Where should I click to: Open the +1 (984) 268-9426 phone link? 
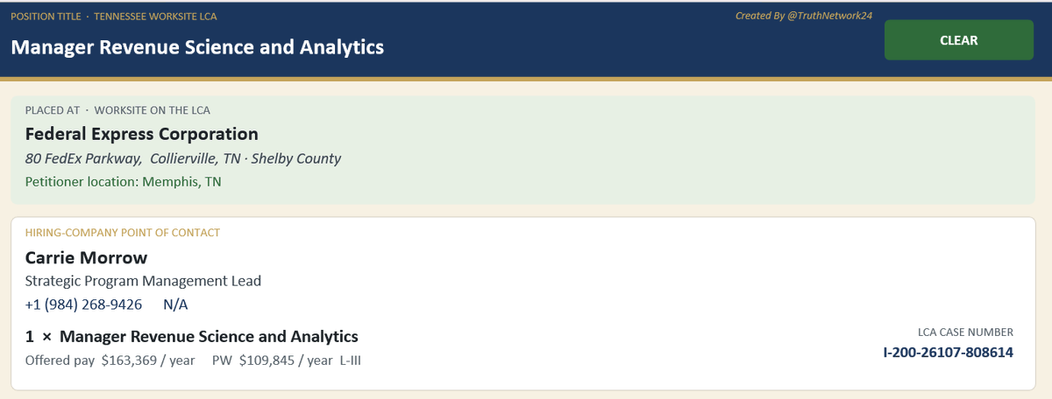coord(83,304)
